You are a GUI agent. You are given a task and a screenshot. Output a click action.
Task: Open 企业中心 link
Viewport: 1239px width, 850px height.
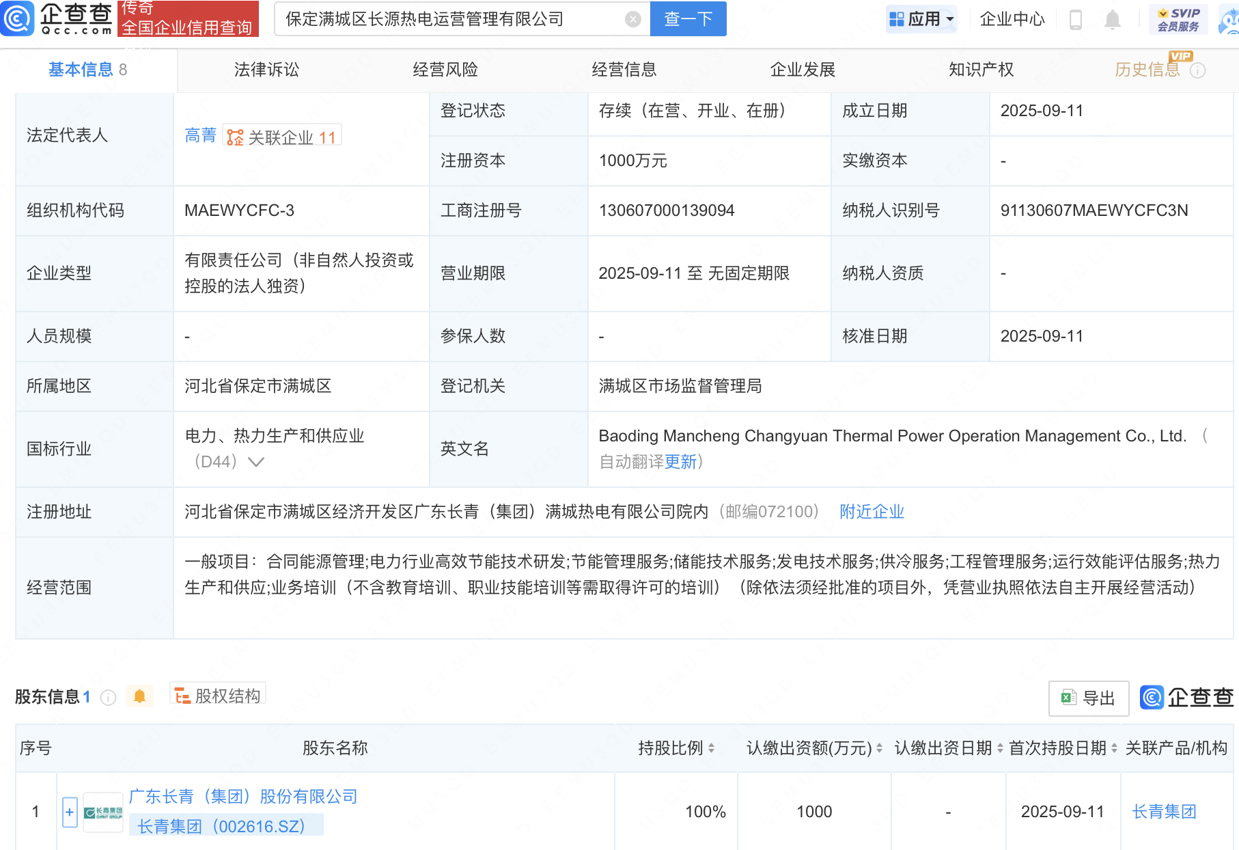1012,19
